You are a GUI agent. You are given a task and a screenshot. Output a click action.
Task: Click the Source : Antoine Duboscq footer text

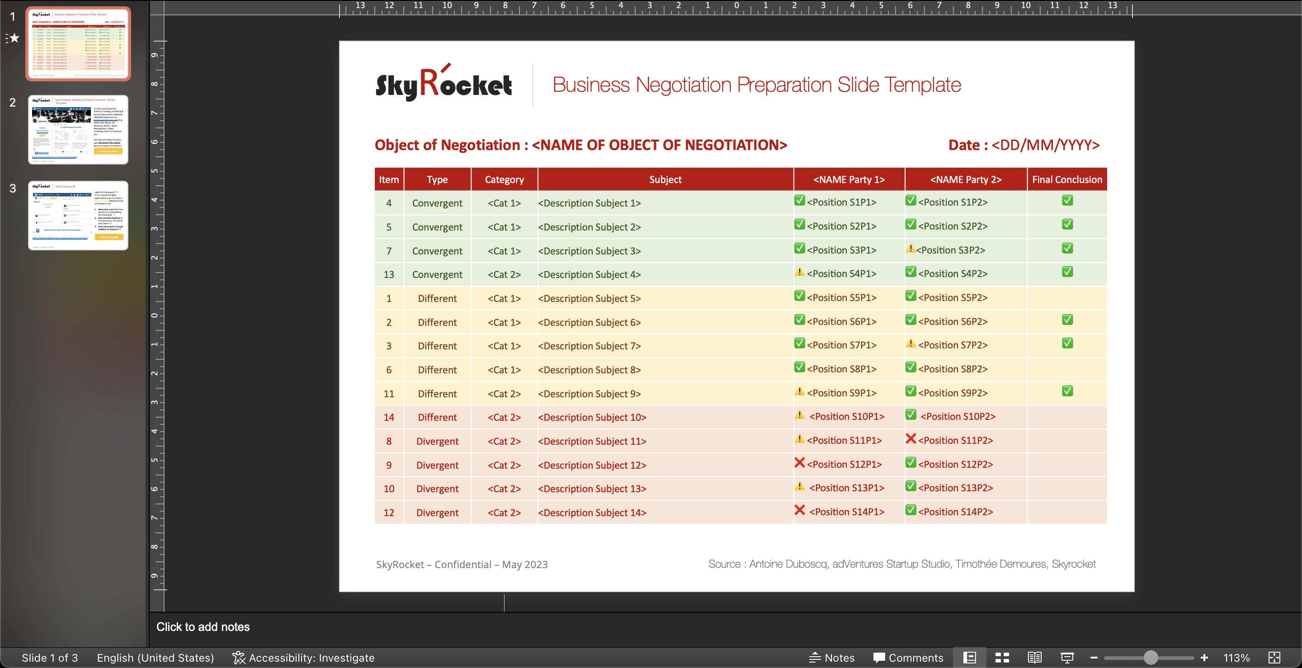pyautogui.click(x=902, y=564)
